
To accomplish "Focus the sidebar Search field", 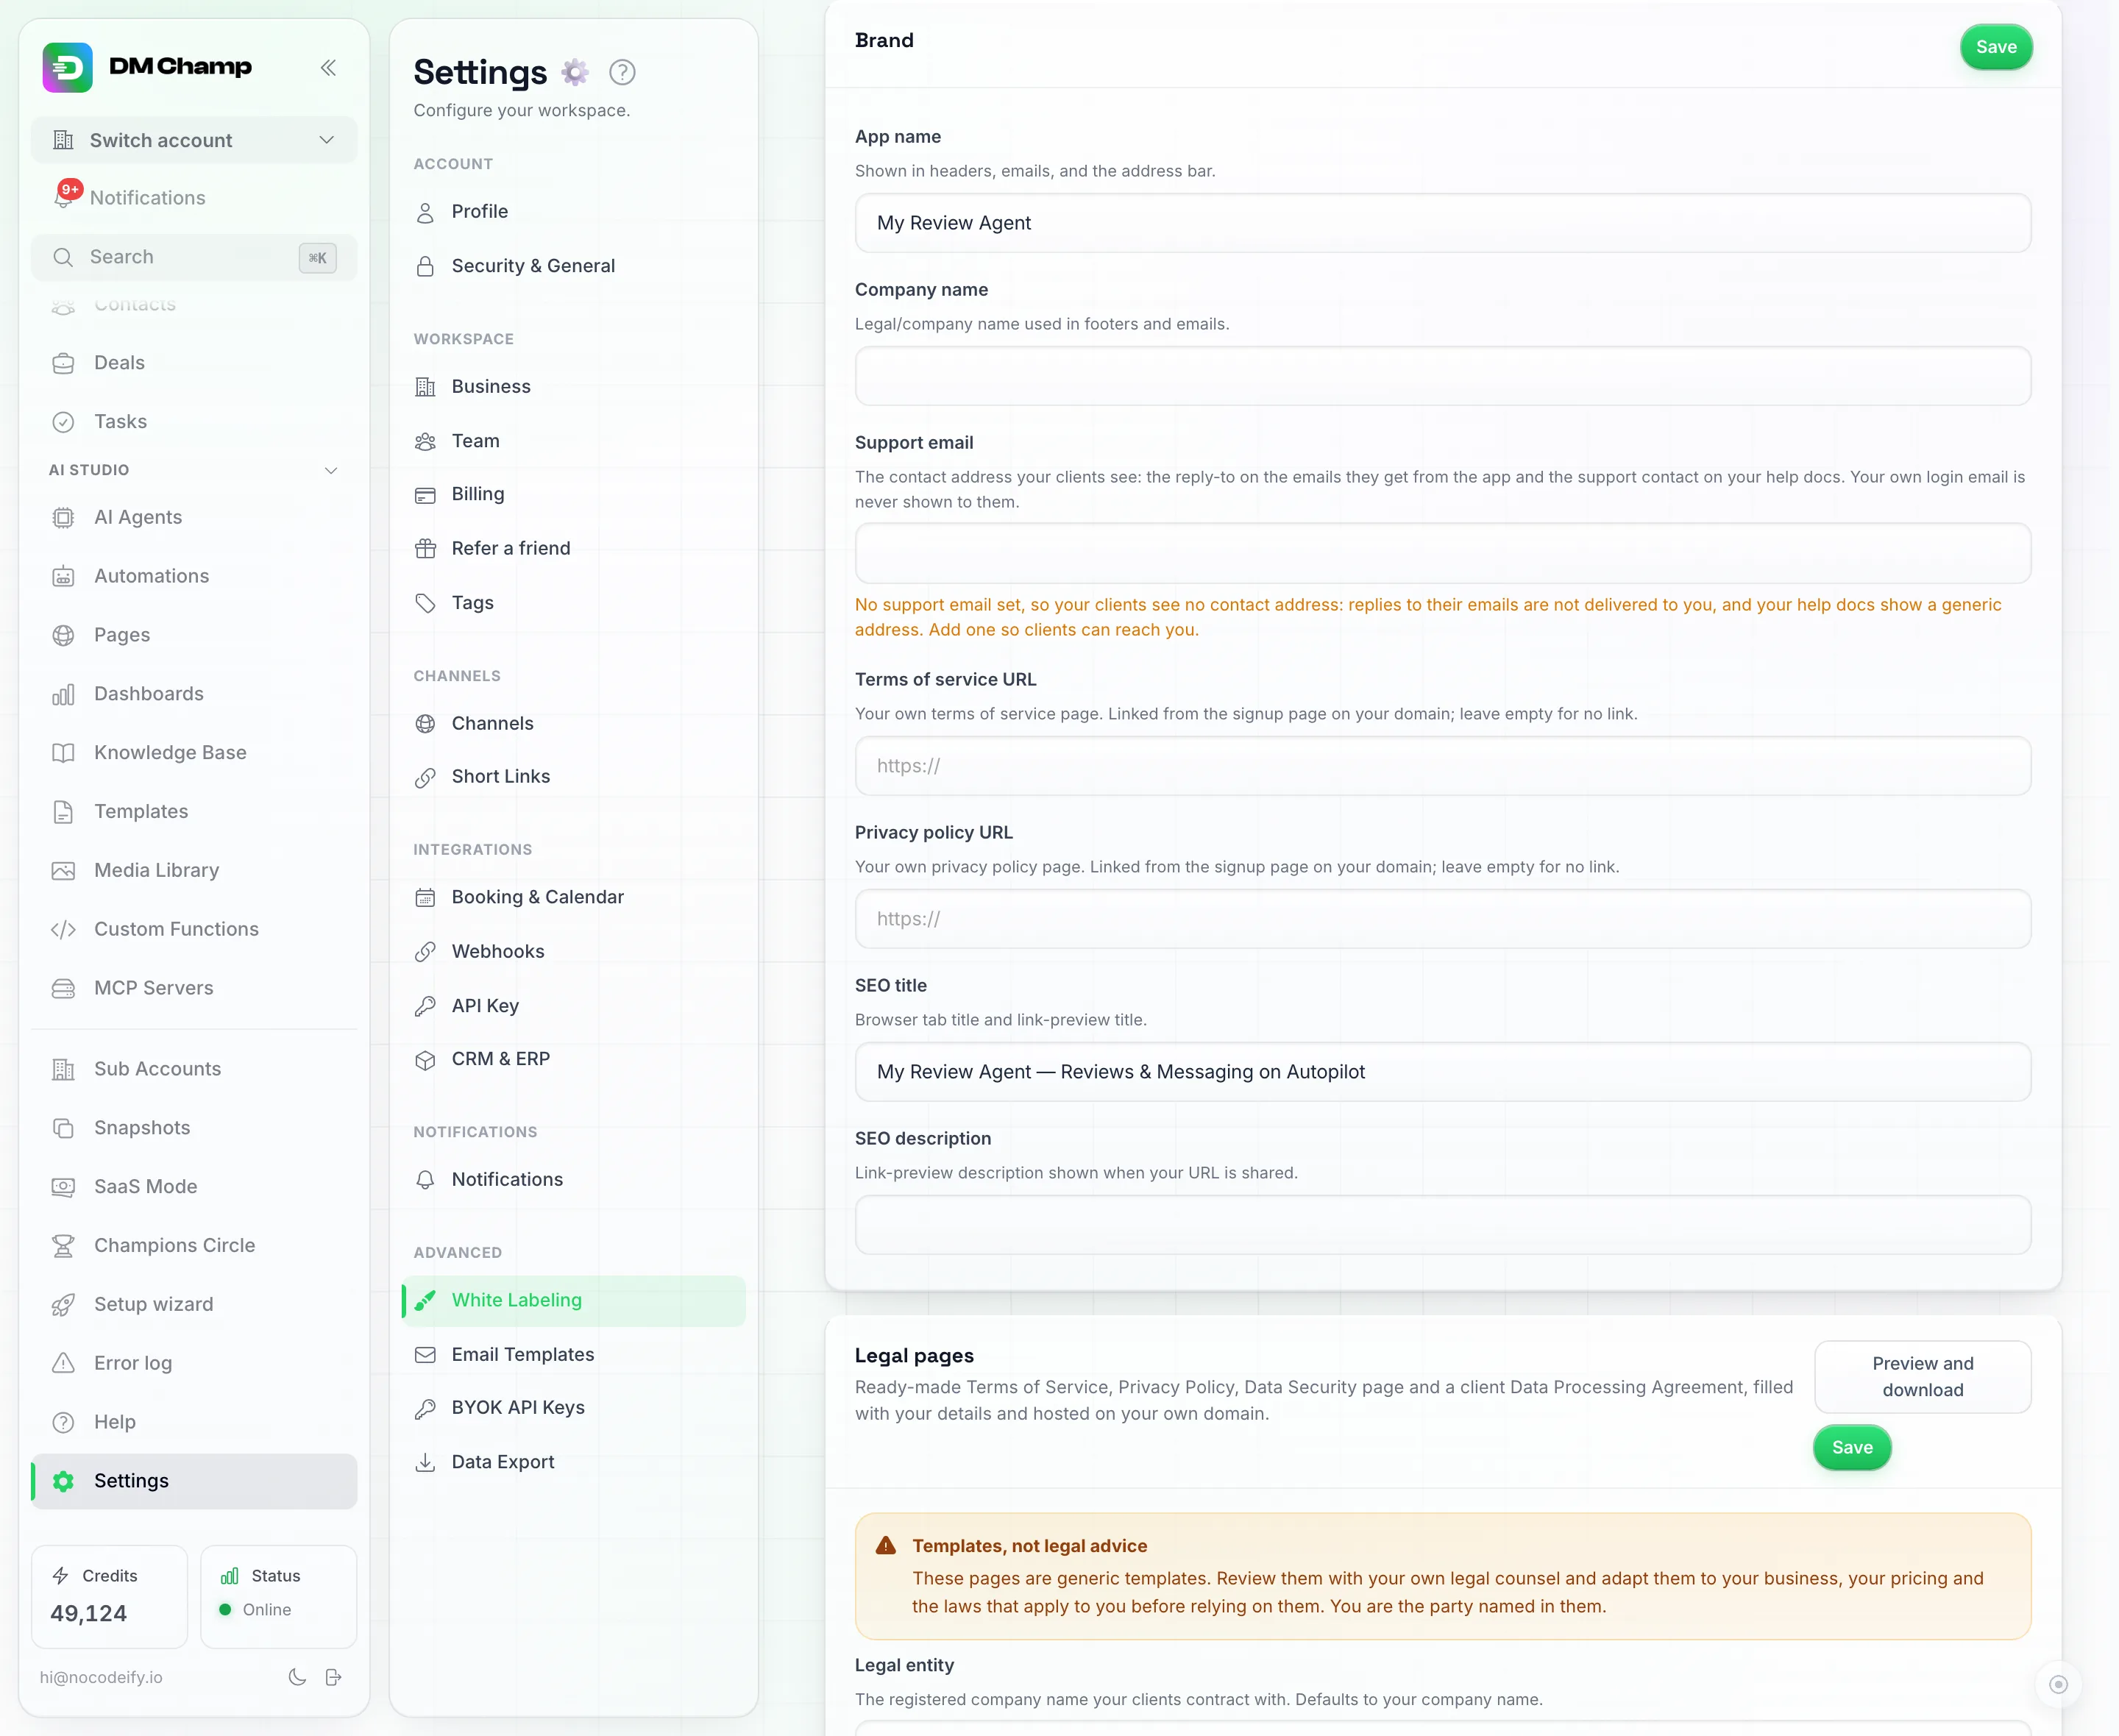I will (194, 257).
